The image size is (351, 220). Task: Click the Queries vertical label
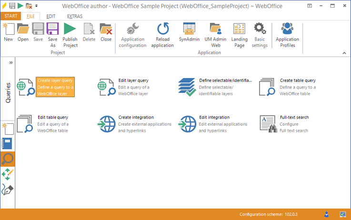pyautogui.click(x=8, y=93)
